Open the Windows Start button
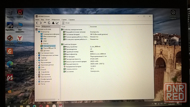Screen dimensions: 190x107 pyautogui.click(x=9, y=106)
